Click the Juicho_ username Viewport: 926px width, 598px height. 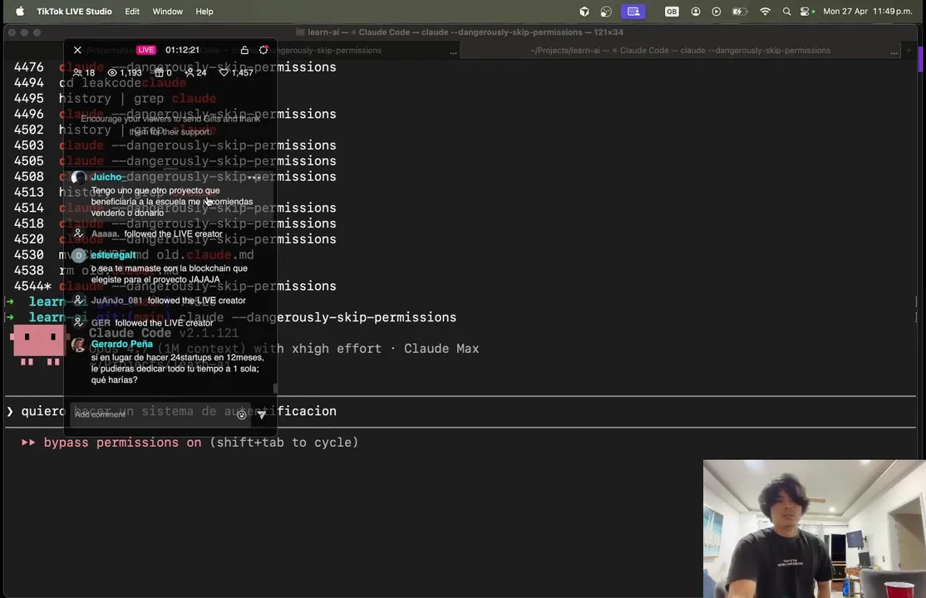[x=106, y=177]
